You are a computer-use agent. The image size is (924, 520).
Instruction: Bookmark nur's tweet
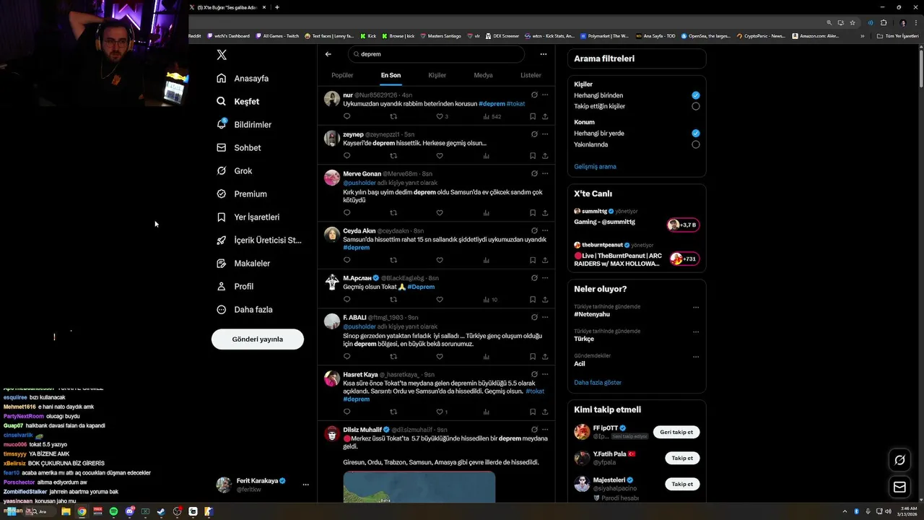[533, 116]
